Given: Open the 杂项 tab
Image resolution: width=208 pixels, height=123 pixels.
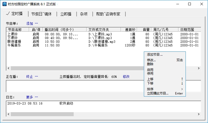Looking at the screenshot, I should [84, 14].
